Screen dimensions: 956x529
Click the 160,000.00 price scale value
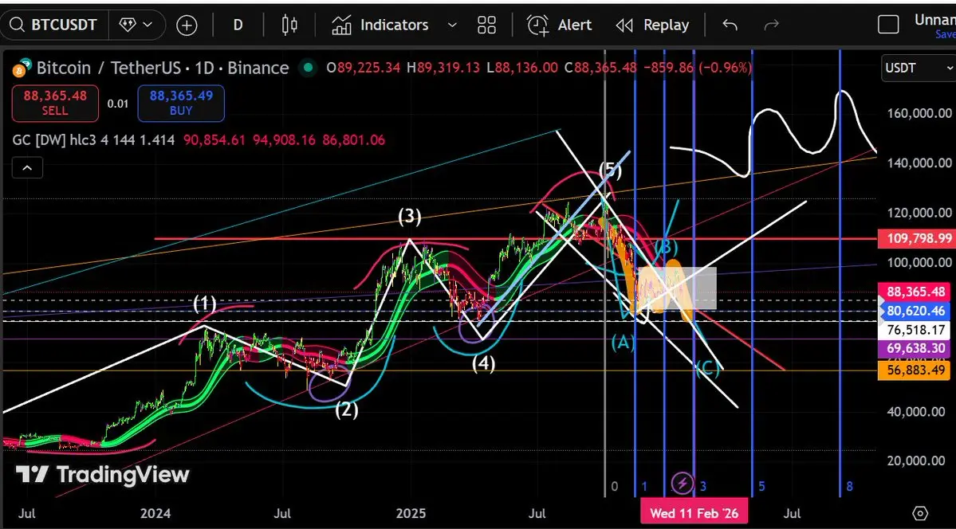point(919,113)
